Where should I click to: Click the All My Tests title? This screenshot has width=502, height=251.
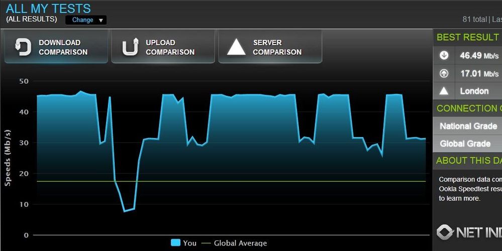[x=48, y=8]
